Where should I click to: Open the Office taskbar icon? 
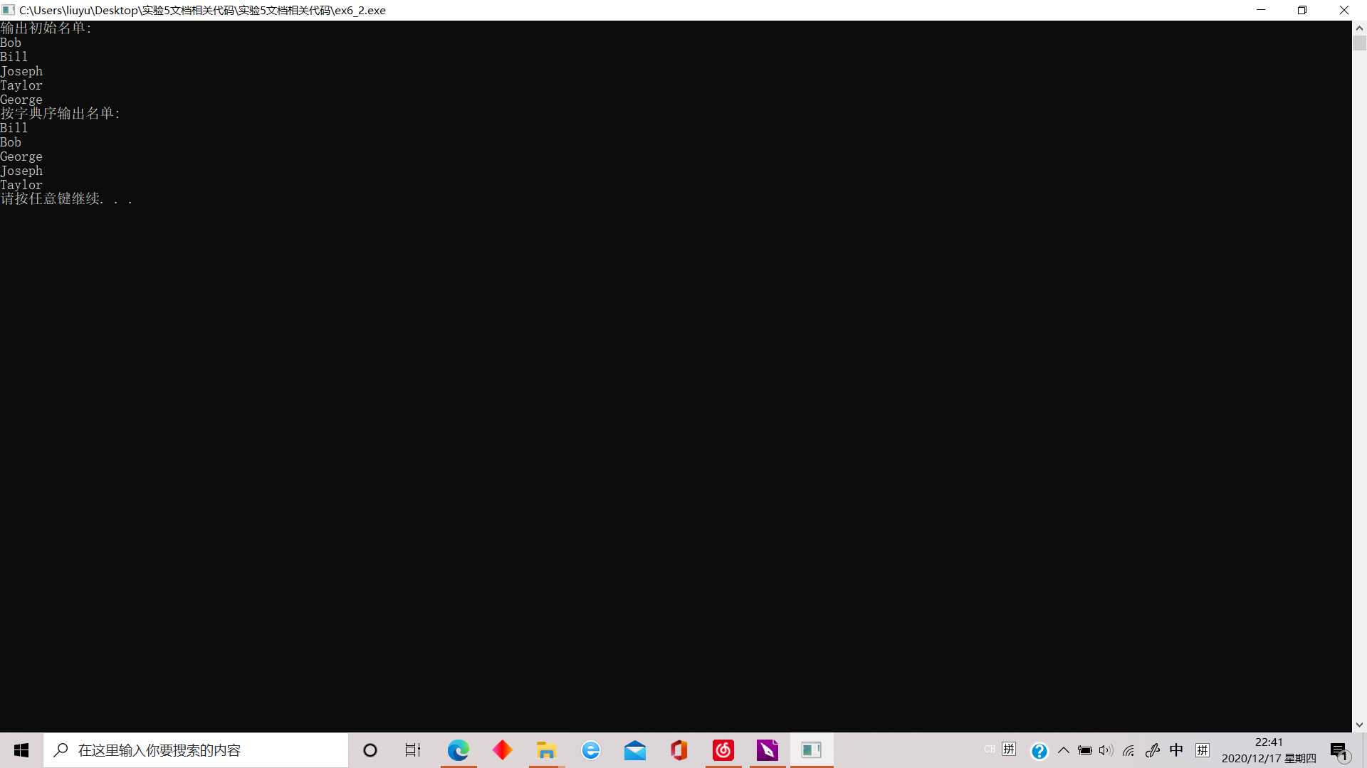pos(679,750)
